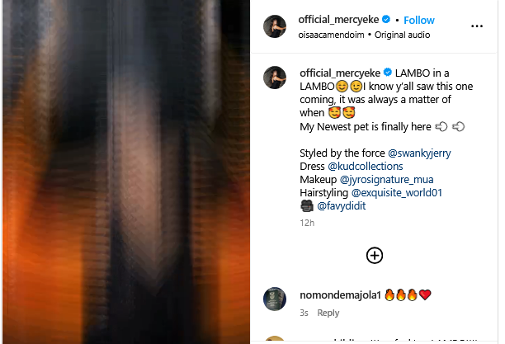505x344 pixels.
Task: Reply to nomondemajola1's comment
Action: 328,313
